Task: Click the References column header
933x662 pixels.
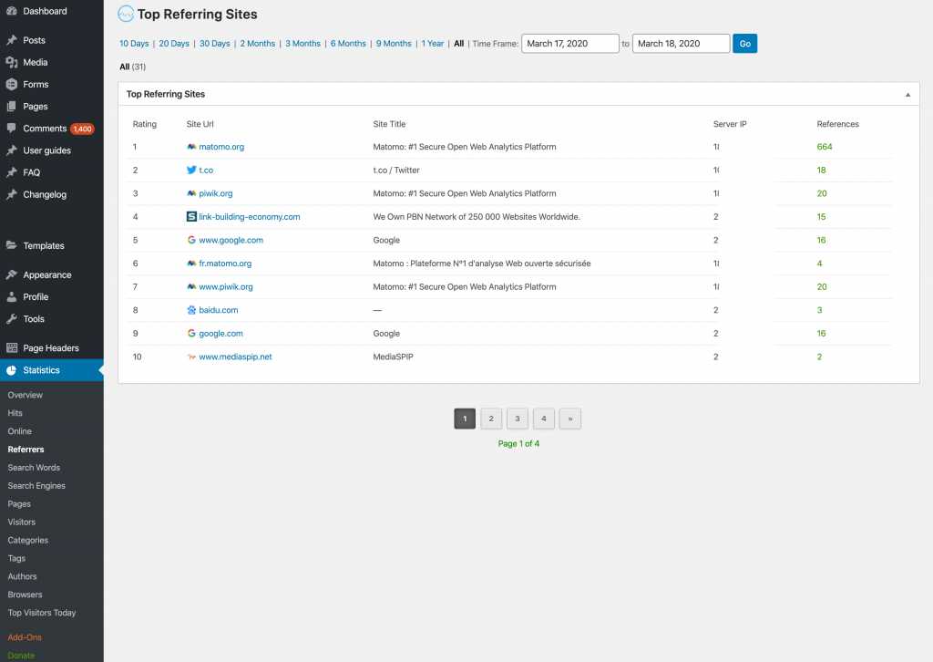Action: tap(838, 124)
